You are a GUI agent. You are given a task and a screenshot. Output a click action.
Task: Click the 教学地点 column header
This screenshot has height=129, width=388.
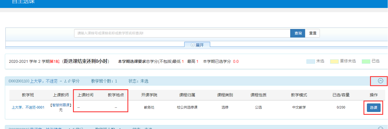[x=116, y=95]
